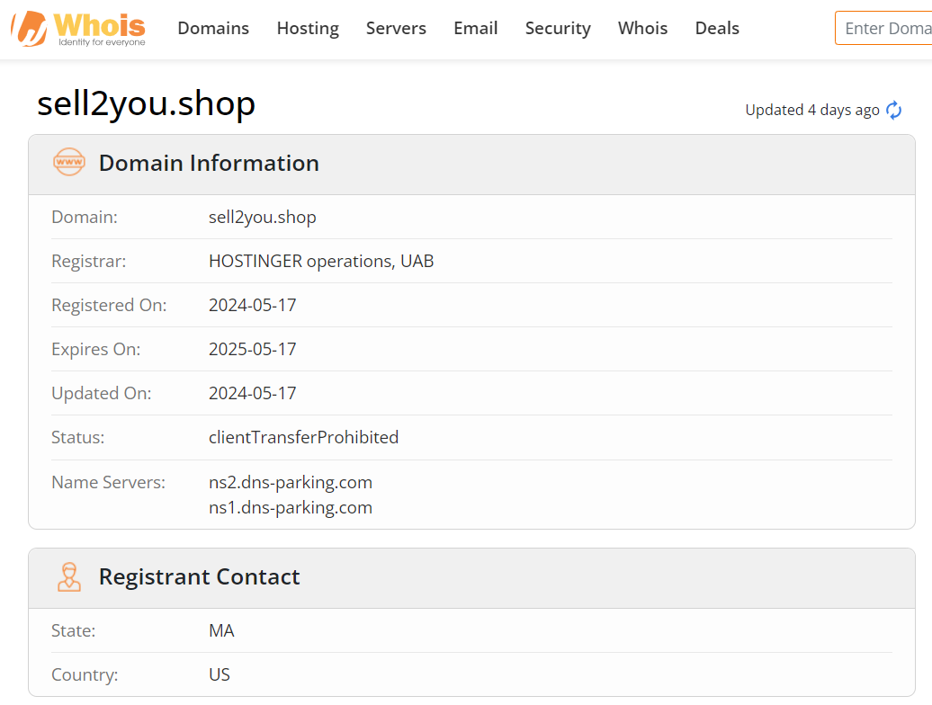Open the Deals menu item
The width and height of the screenshot is (932, 705).
pos(717,29)
